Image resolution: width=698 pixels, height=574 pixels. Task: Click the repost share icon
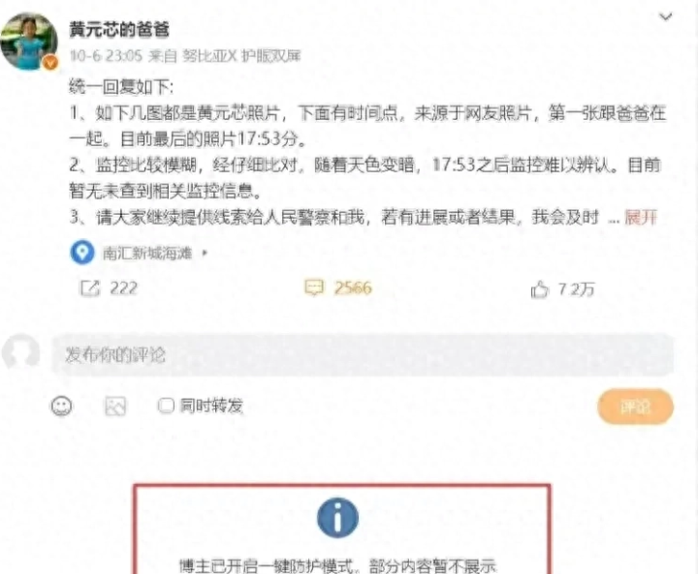90,288
